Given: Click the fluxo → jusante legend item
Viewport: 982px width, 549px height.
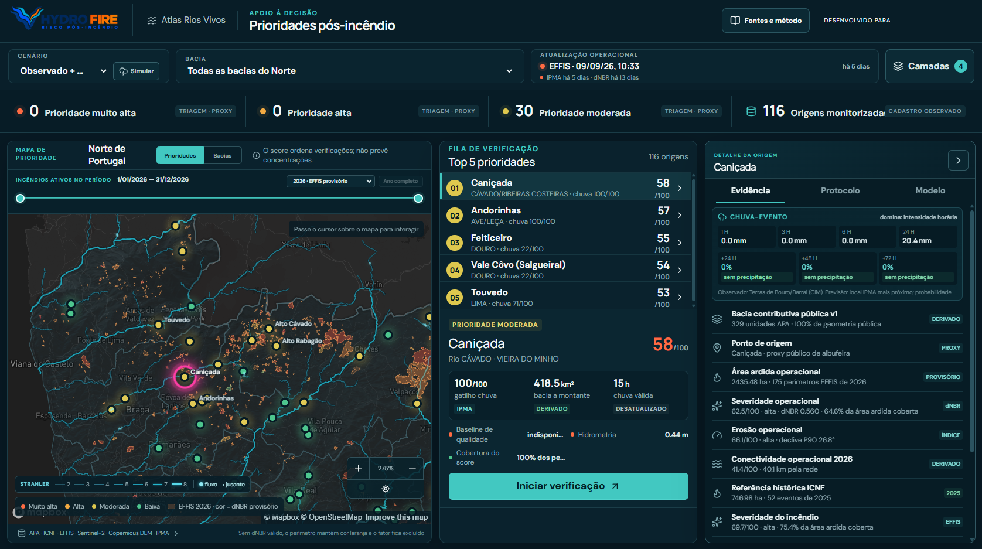Looking at the screenshot, I should (x=221, y=485).
